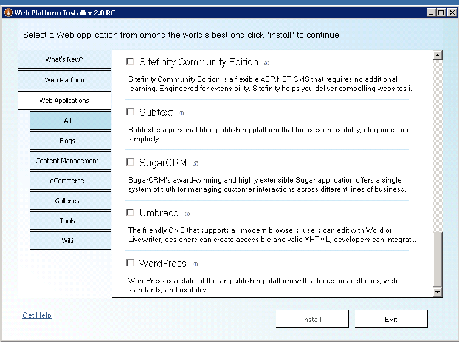This screenshot has width=459, height=342.
Task: View the Galleries category
Action: click(71, 201)
